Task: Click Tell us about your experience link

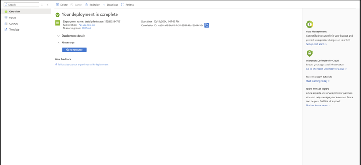Action: 83,65
